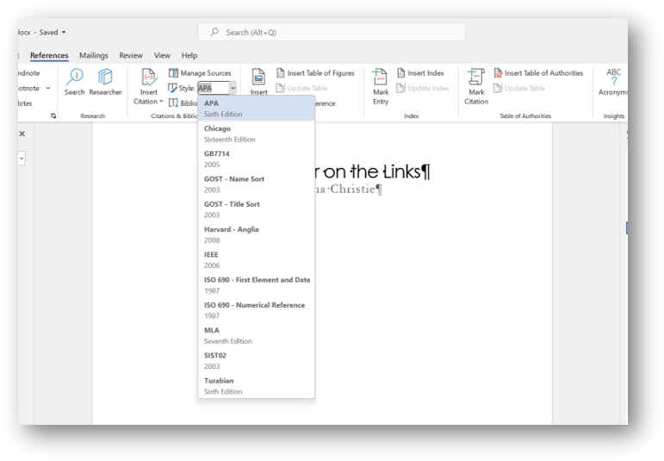The height and width of the screenshot is (461, 664).
Task: Click the Style field showing APA
Action: pos(214,88)
